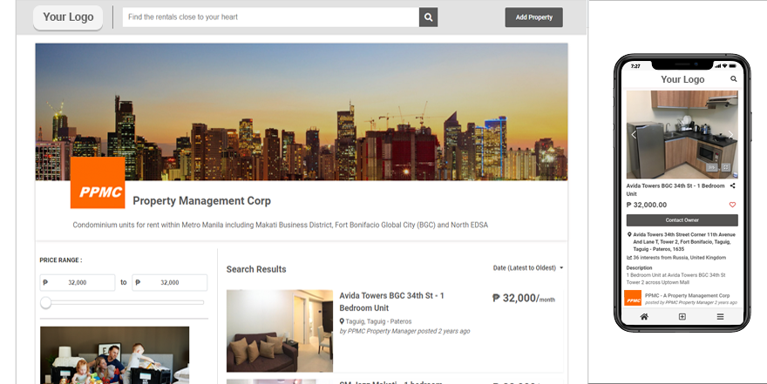Tap the heart favorite icon in the phone mockup
The image size is (767, 384).
[732, 205]
